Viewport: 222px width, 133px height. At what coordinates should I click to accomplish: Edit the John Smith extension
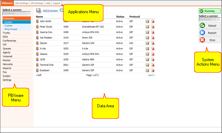point(147,21)
